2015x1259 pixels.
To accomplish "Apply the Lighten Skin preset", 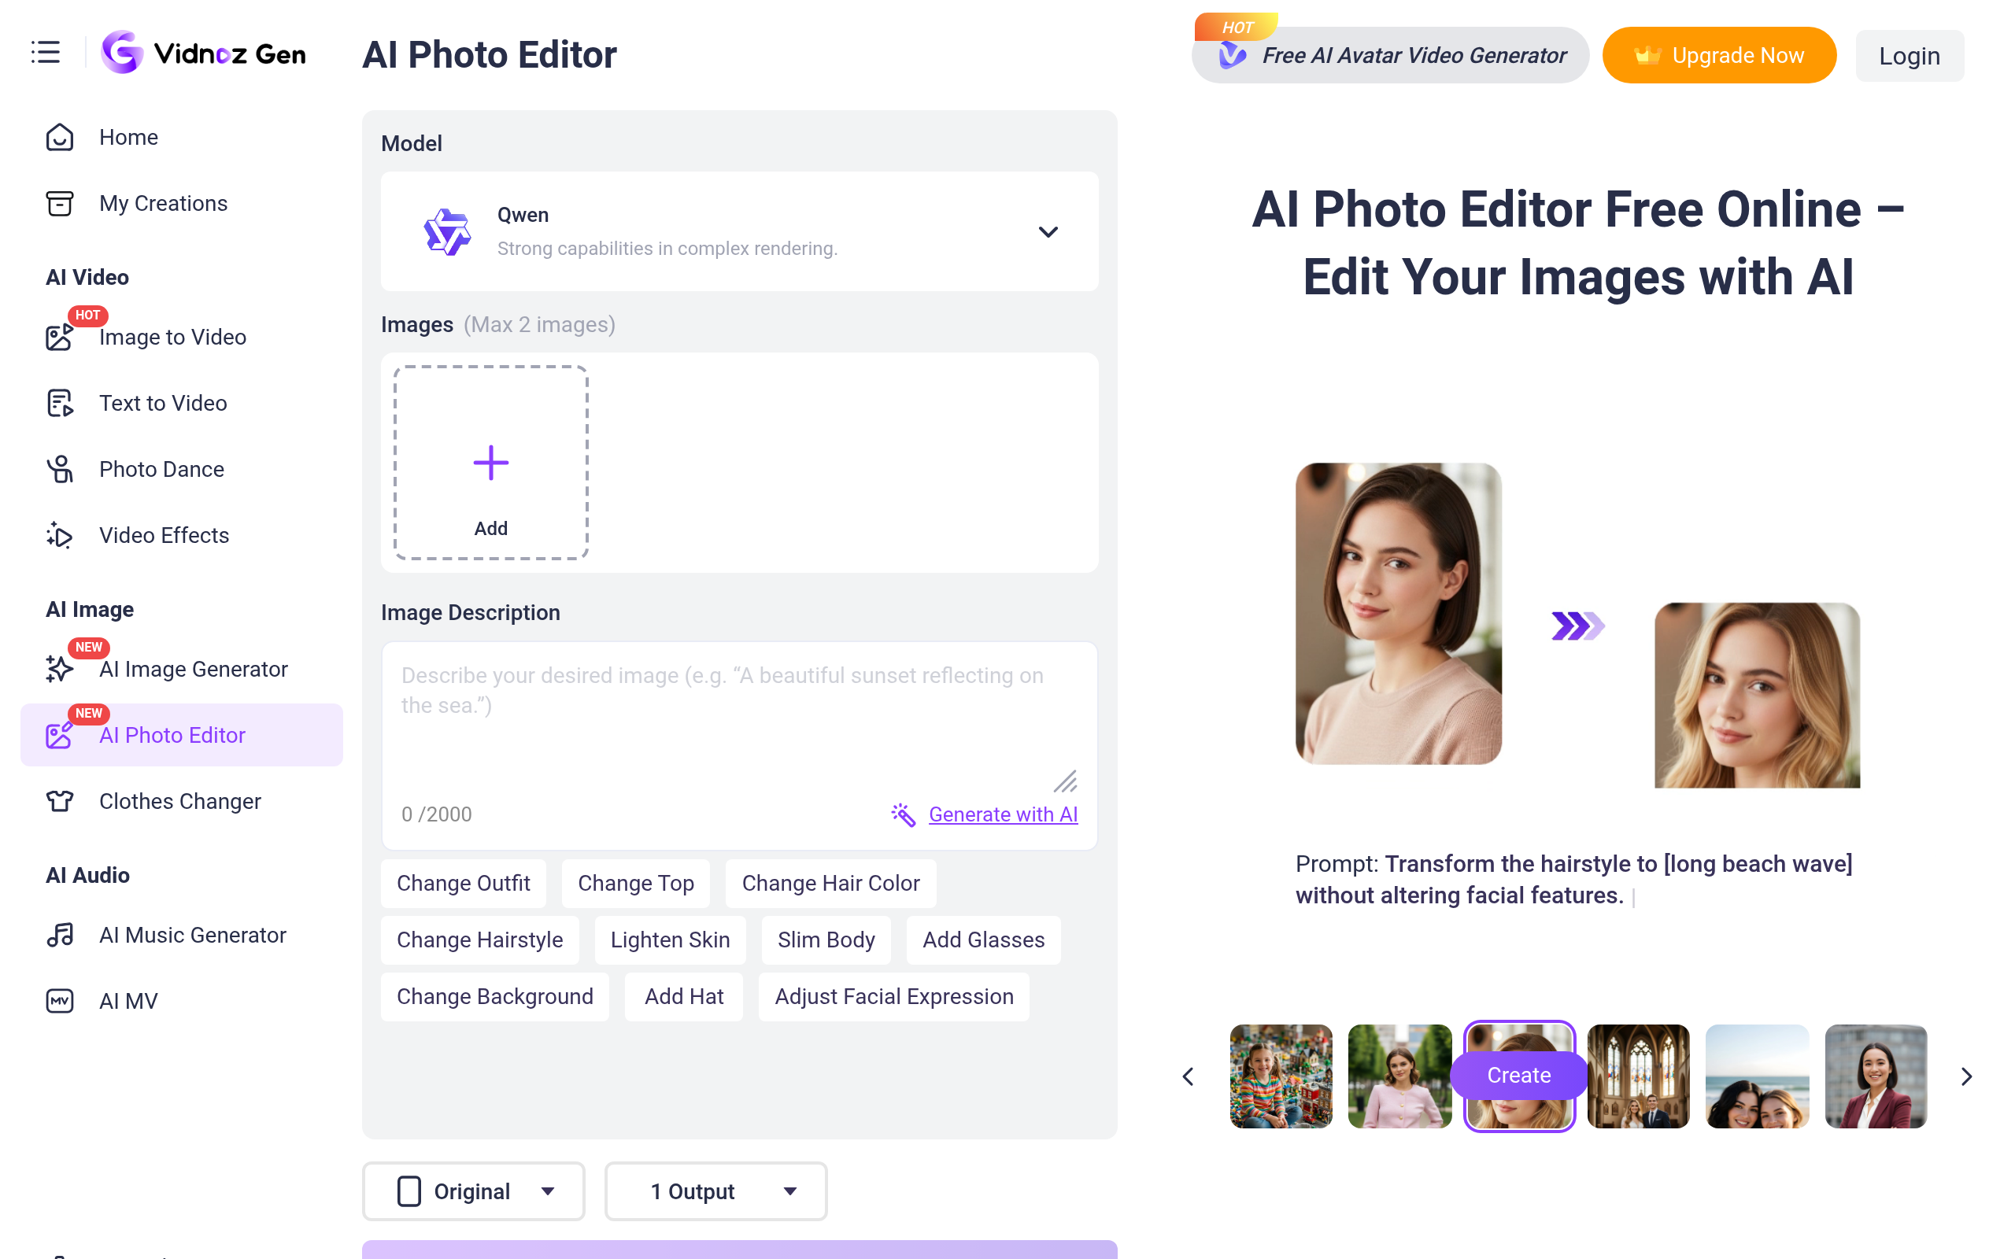I will click(x=671, y=940).
